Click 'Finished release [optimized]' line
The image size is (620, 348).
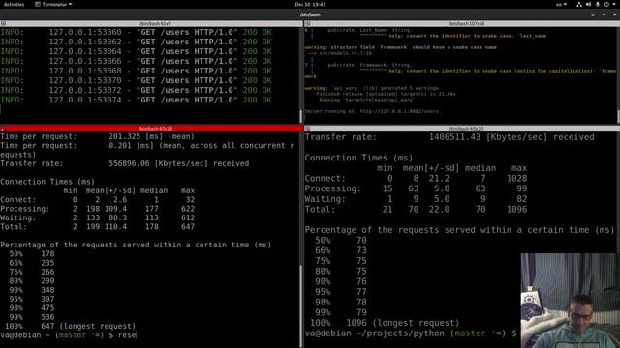pyautogui.click(x=386, y=94)
